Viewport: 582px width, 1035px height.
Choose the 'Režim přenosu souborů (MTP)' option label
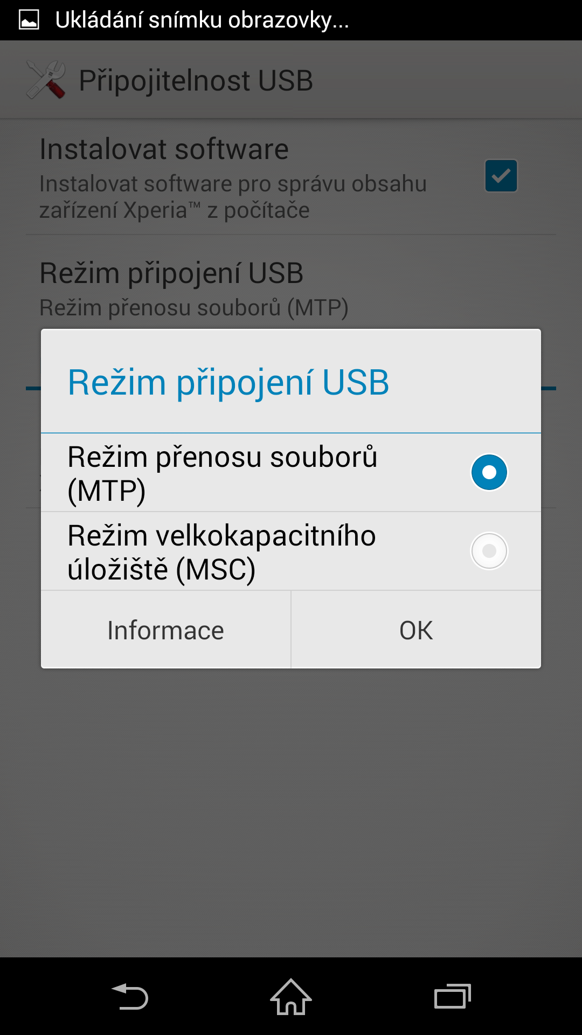223,473
